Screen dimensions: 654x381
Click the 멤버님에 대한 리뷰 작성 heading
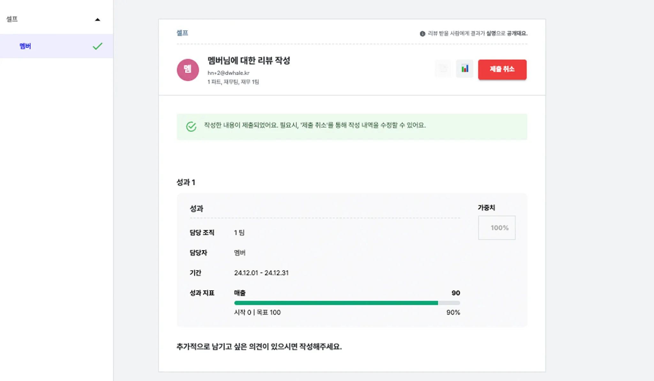(249, 60)
